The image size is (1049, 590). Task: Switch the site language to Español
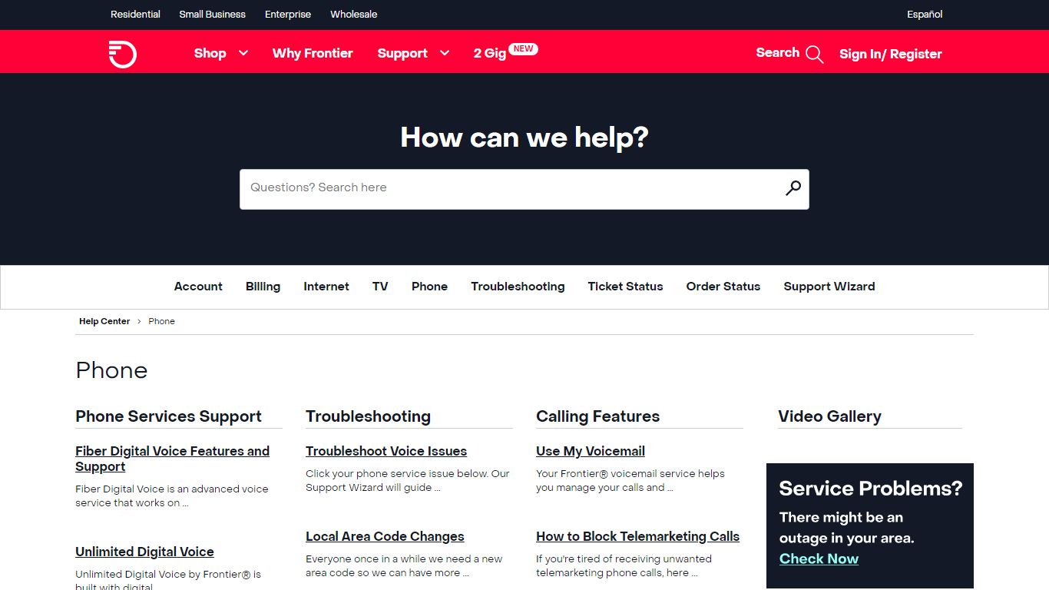click(x=925, y=15)
